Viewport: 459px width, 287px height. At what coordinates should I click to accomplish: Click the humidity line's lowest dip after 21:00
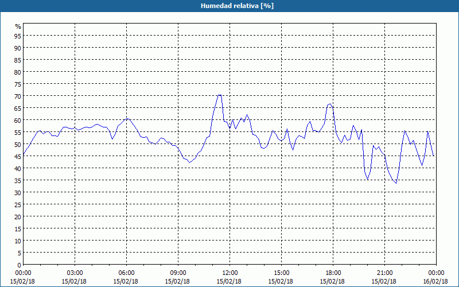point(396,183)
